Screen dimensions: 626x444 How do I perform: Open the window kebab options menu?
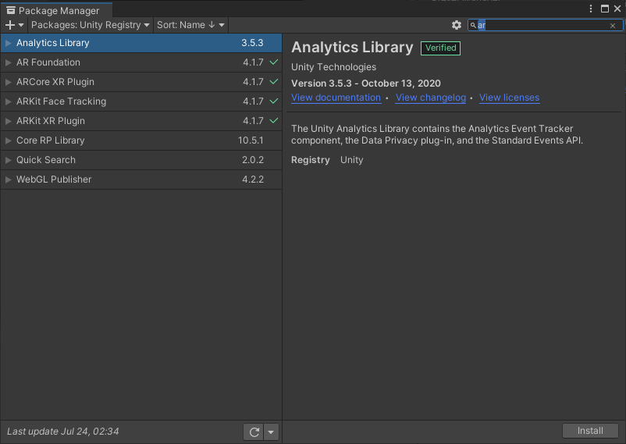point(591,9)
